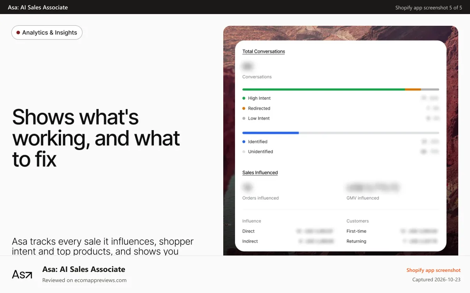Image resolution: width=470 pixels, height=293 pixels.
Task: Select the Low Intent label
Action: [x=259, y=118]
